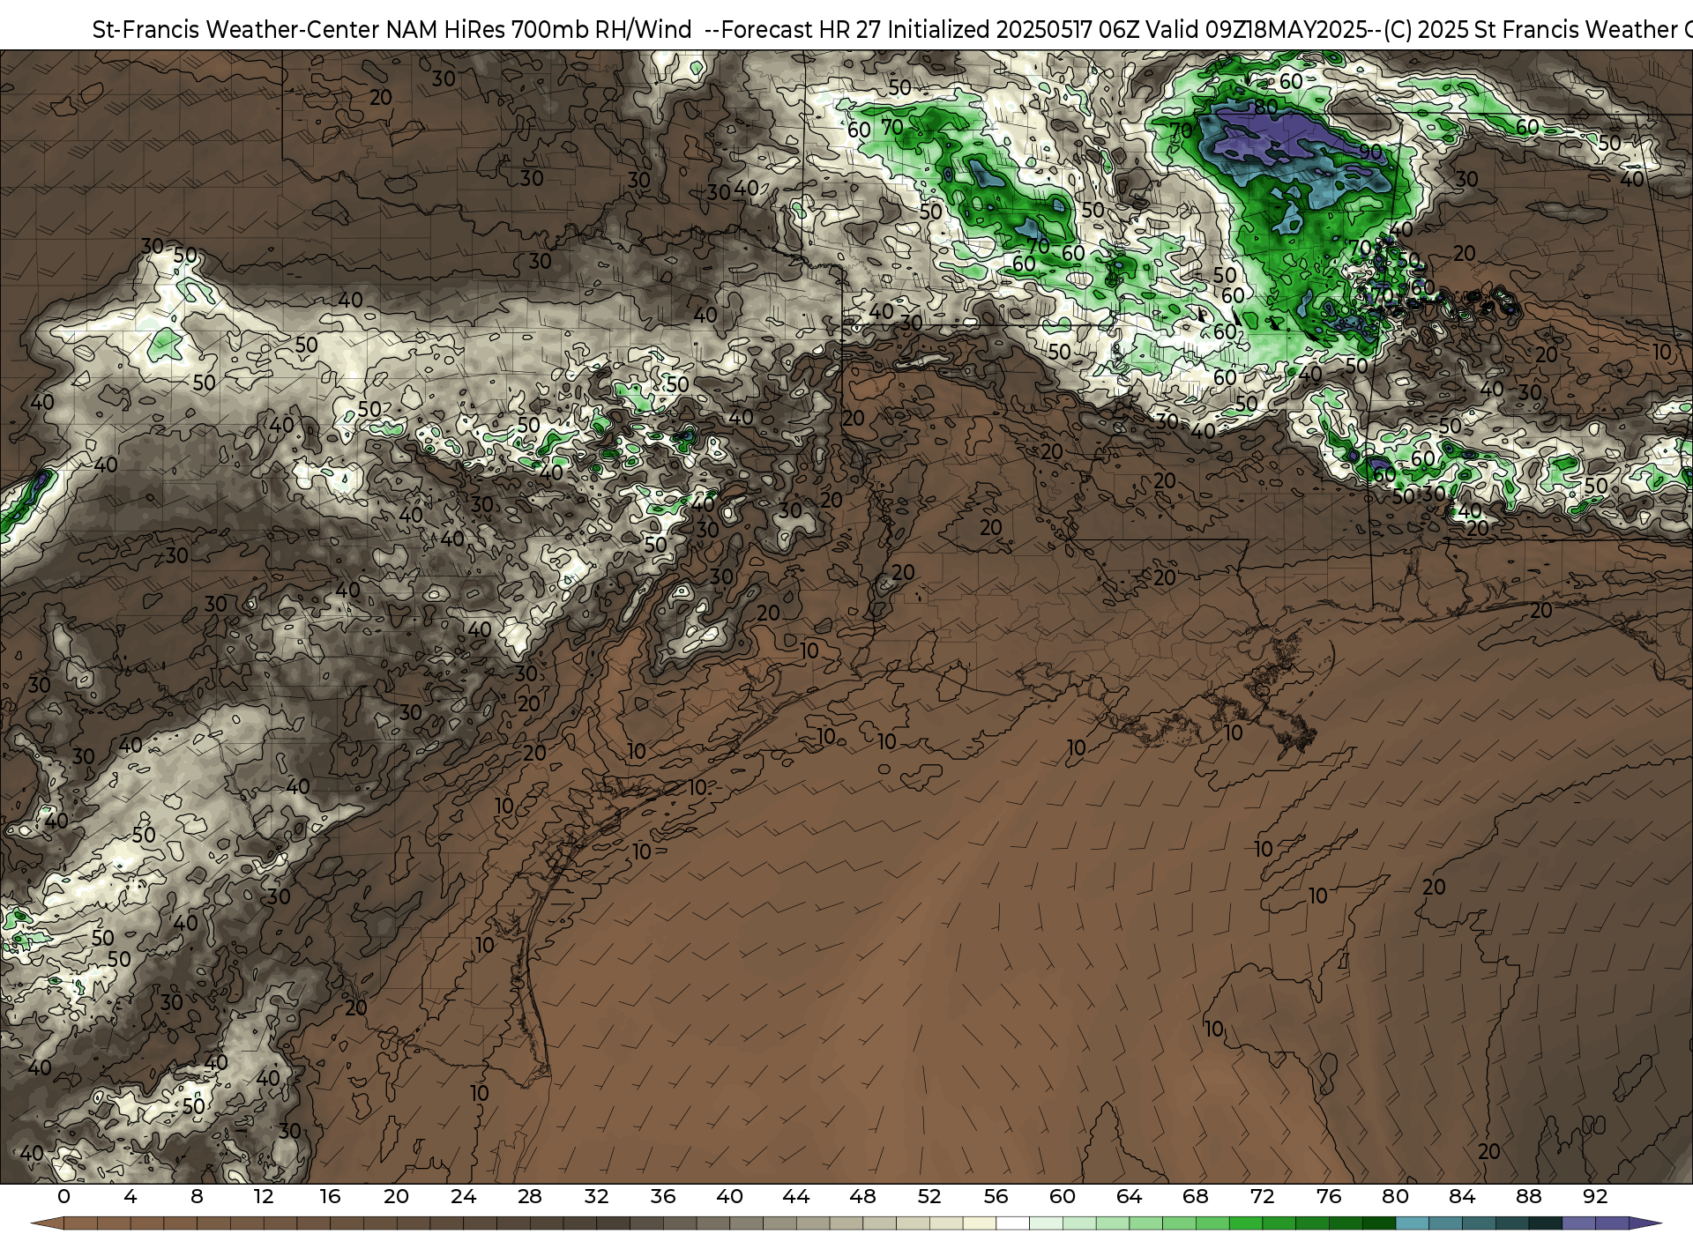Select the colorbar tick label '52'
This screenshot has width=1693, height=1234.
coord(929,1196)
